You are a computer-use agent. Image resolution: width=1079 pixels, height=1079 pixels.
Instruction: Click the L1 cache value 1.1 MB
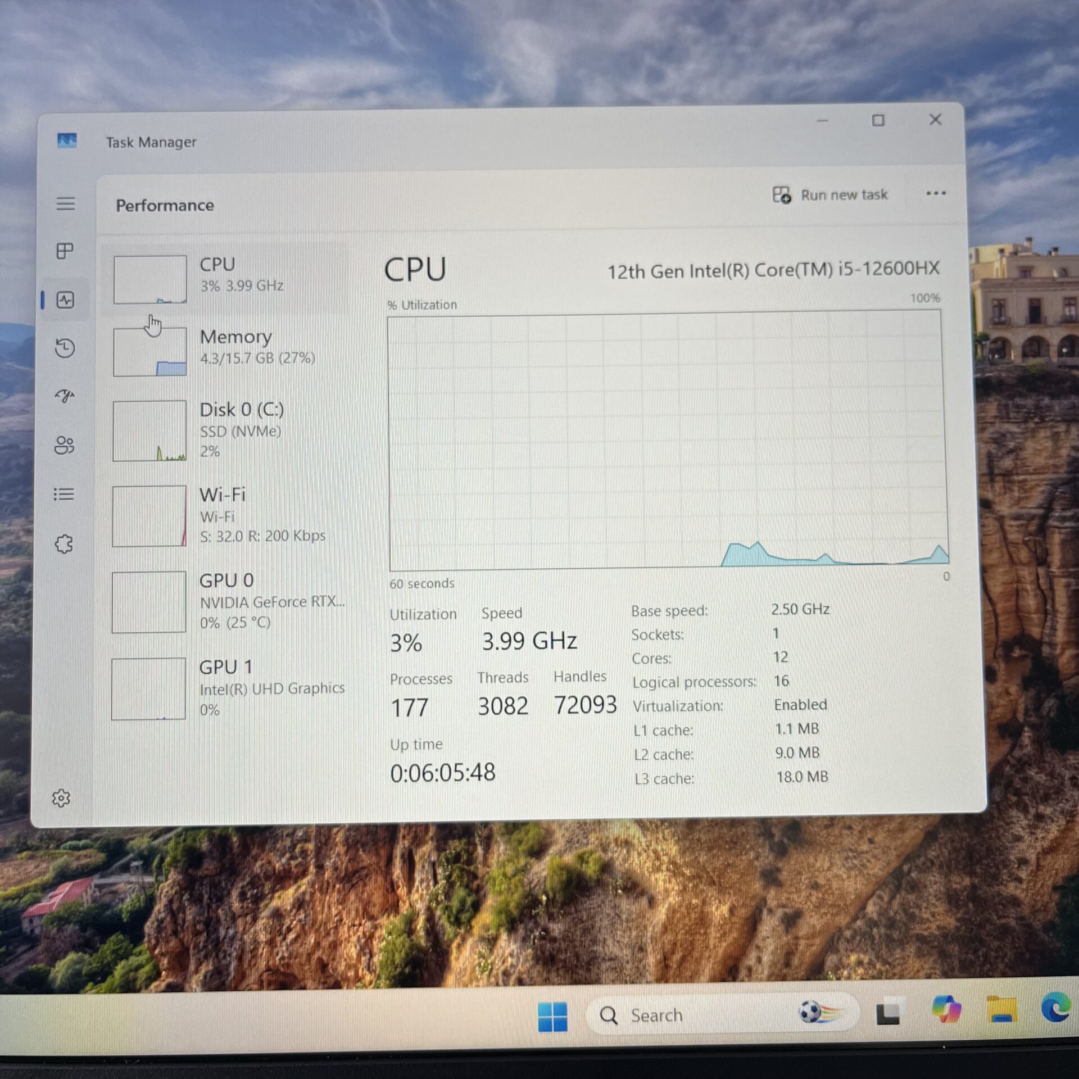click(797, 729)
